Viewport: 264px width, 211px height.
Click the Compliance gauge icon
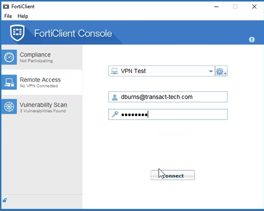[9, 57]
